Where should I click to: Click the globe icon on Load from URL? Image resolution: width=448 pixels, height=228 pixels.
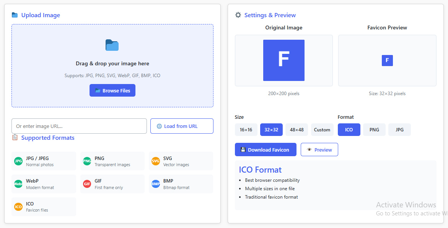pos(160,126)
